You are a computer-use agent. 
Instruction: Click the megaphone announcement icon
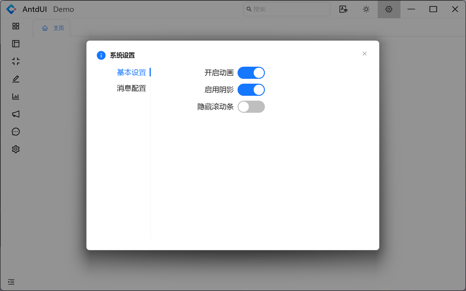[x=15, y=114]
